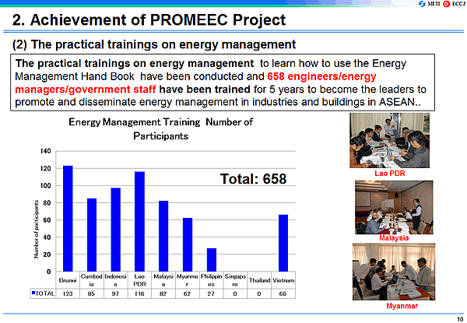The width and height of the screenshot is (467, 323).
Task: Select the blue TOTAL legend marker
Action: tap(33, 294)
